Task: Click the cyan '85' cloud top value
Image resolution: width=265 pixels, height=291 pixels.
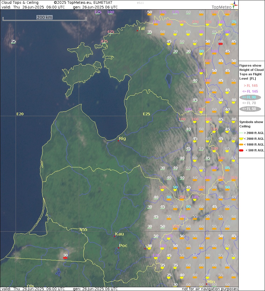Action: point(227,168)
